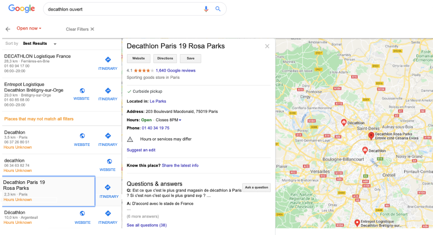The height and width of the screenshot is (235, 433).
Task: Expand the Closes 8PM hours dropdown
Action: tap(168, 120)
